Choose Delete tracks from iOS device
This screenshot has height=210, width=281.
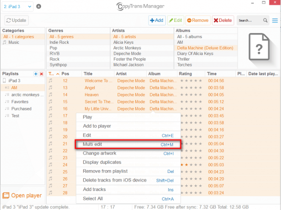point(128,181)
